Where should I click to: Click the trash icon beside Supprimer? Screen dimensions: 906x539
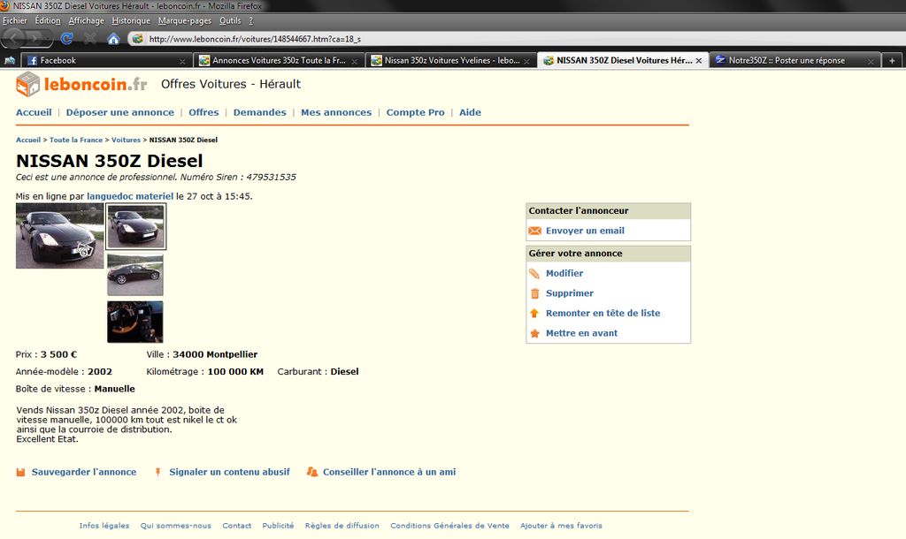tap(534, 293)
